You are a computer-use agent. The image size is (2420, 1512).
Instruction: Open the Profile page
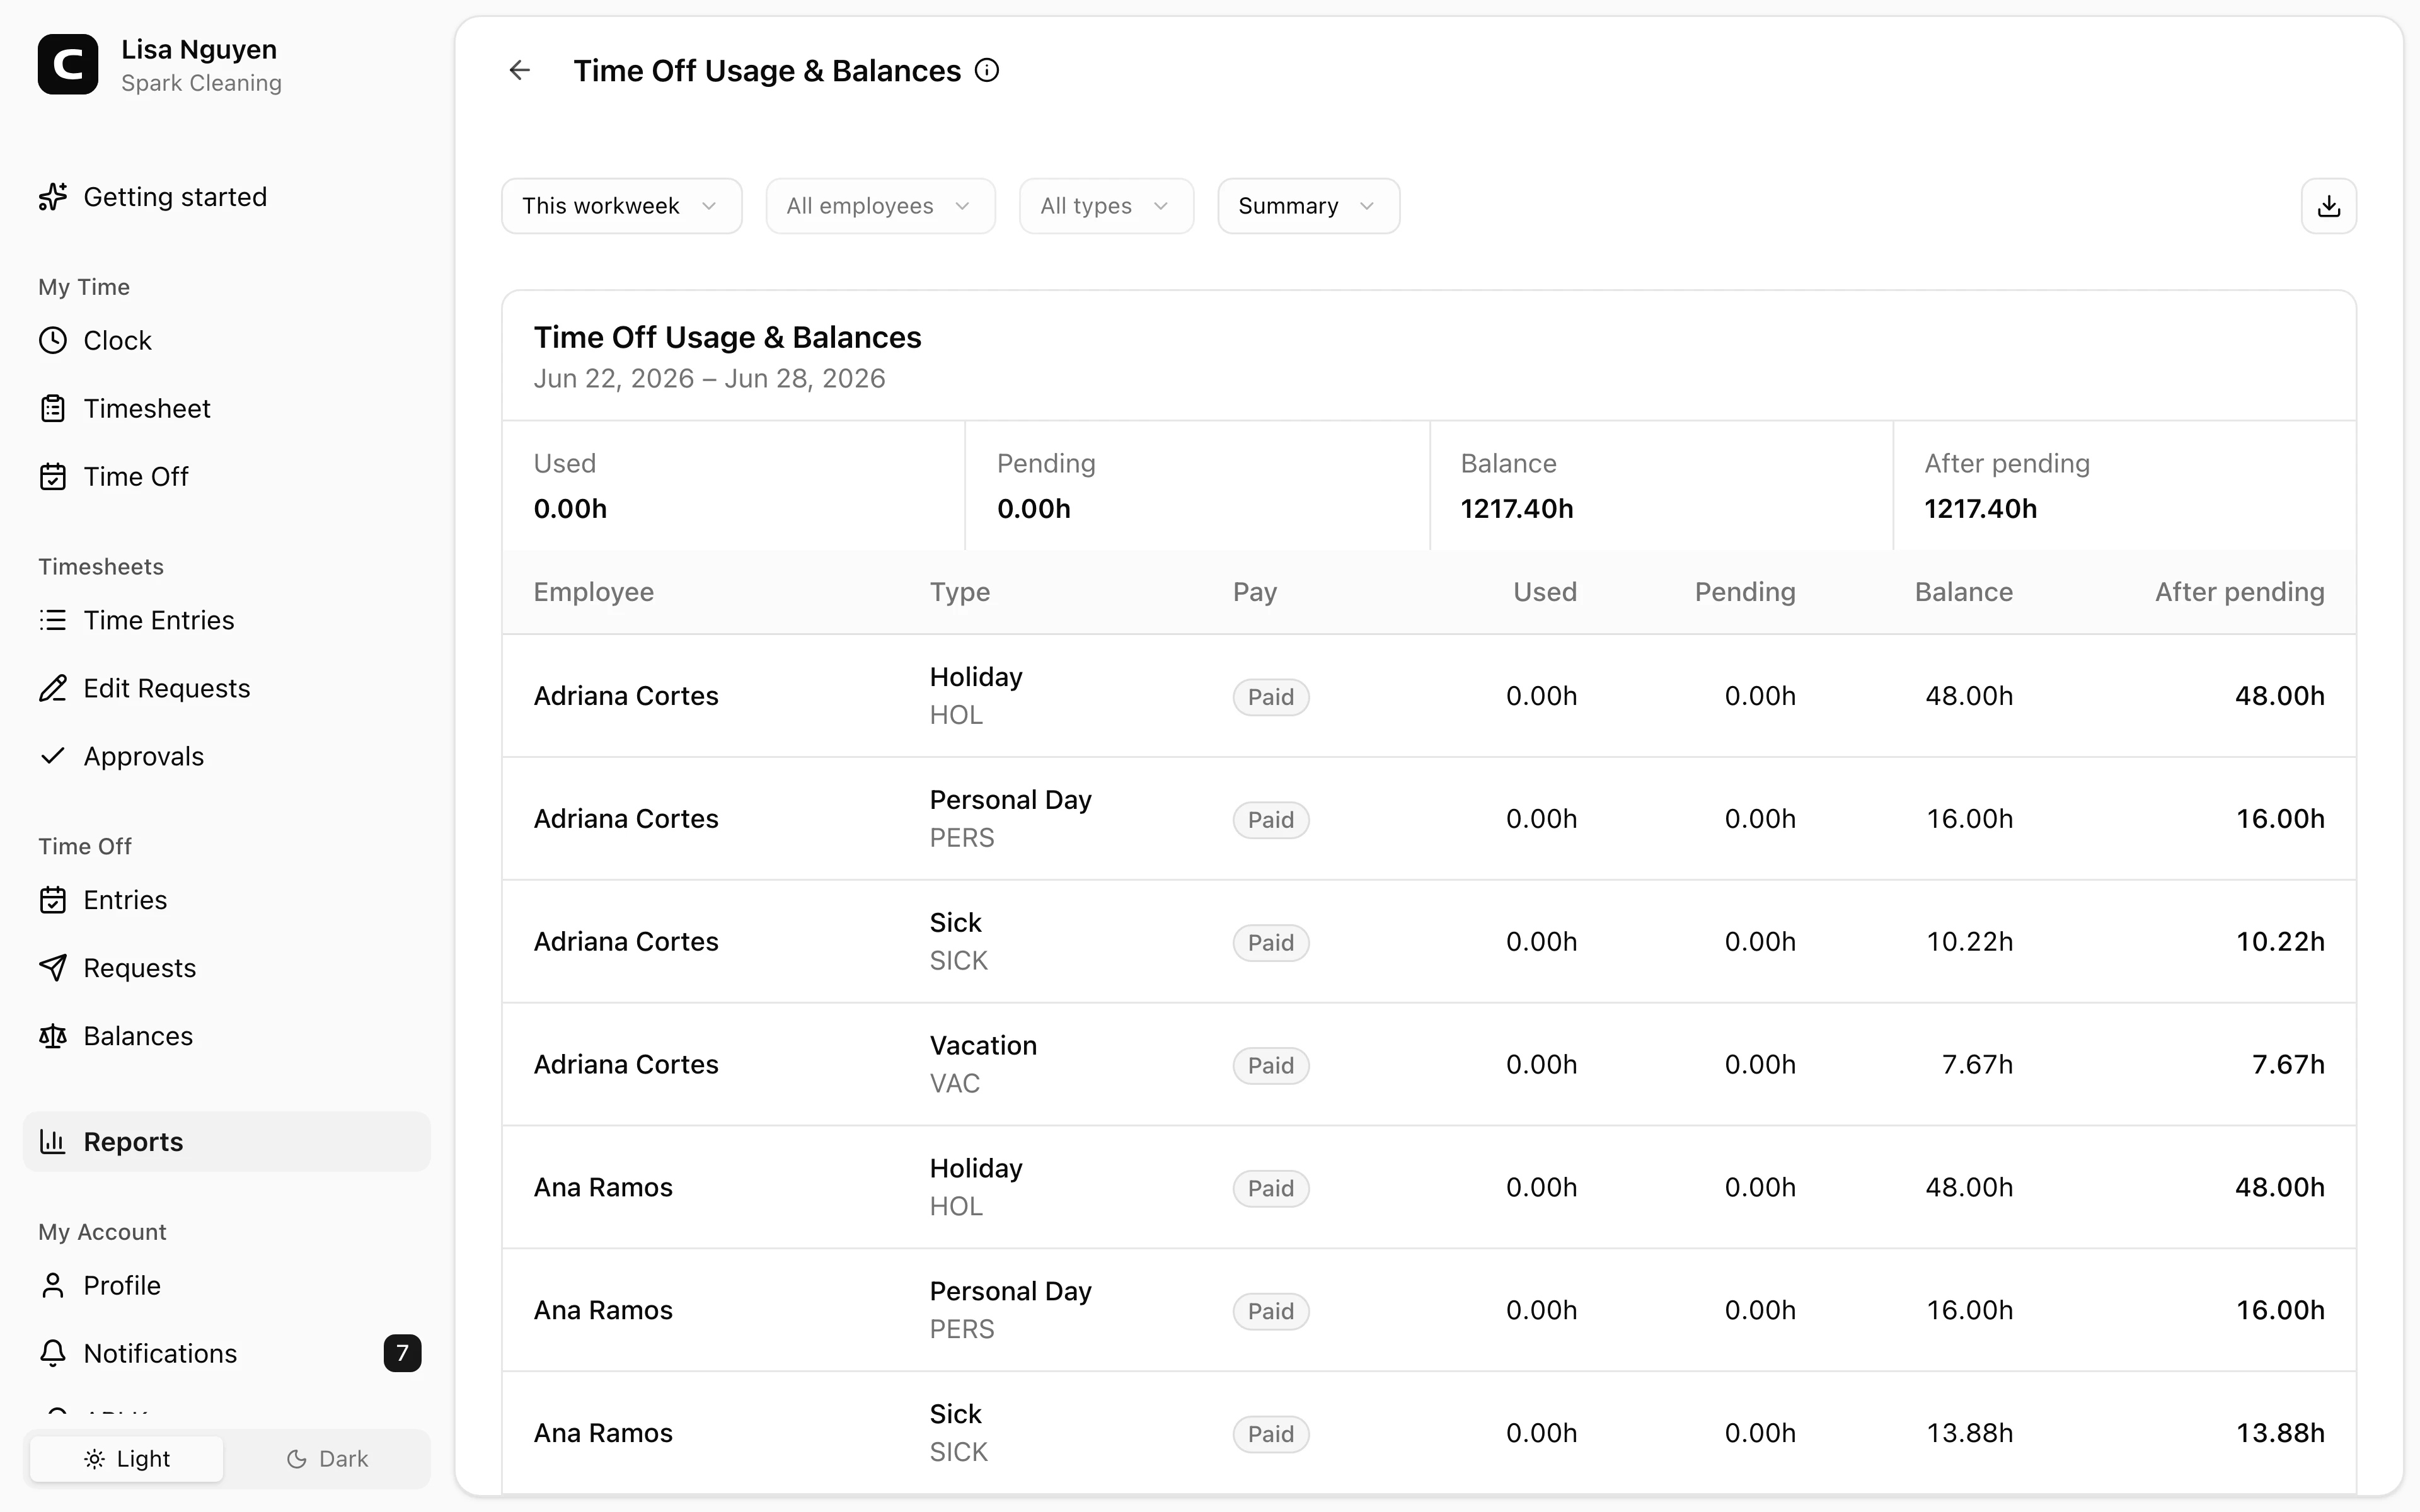227,1286
